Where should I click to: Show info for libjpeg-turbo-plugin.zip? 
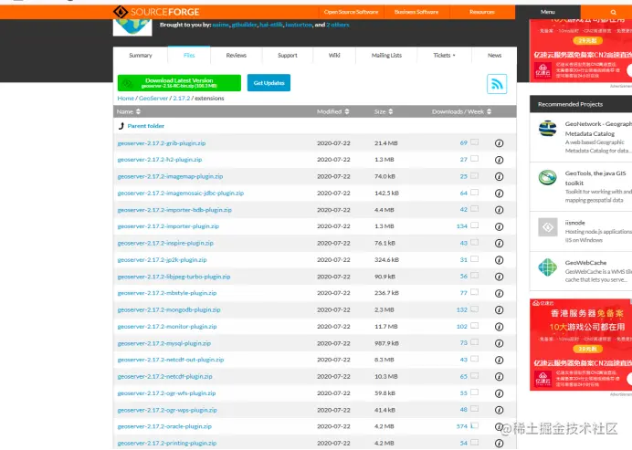click(x=499, y=277)
